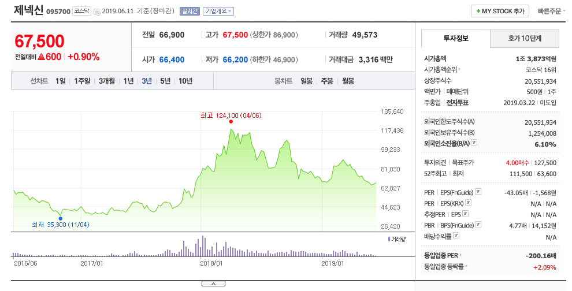Open the 기업개요 dropdown
Screen dimensions: 572x291
[x=218, y=12]
